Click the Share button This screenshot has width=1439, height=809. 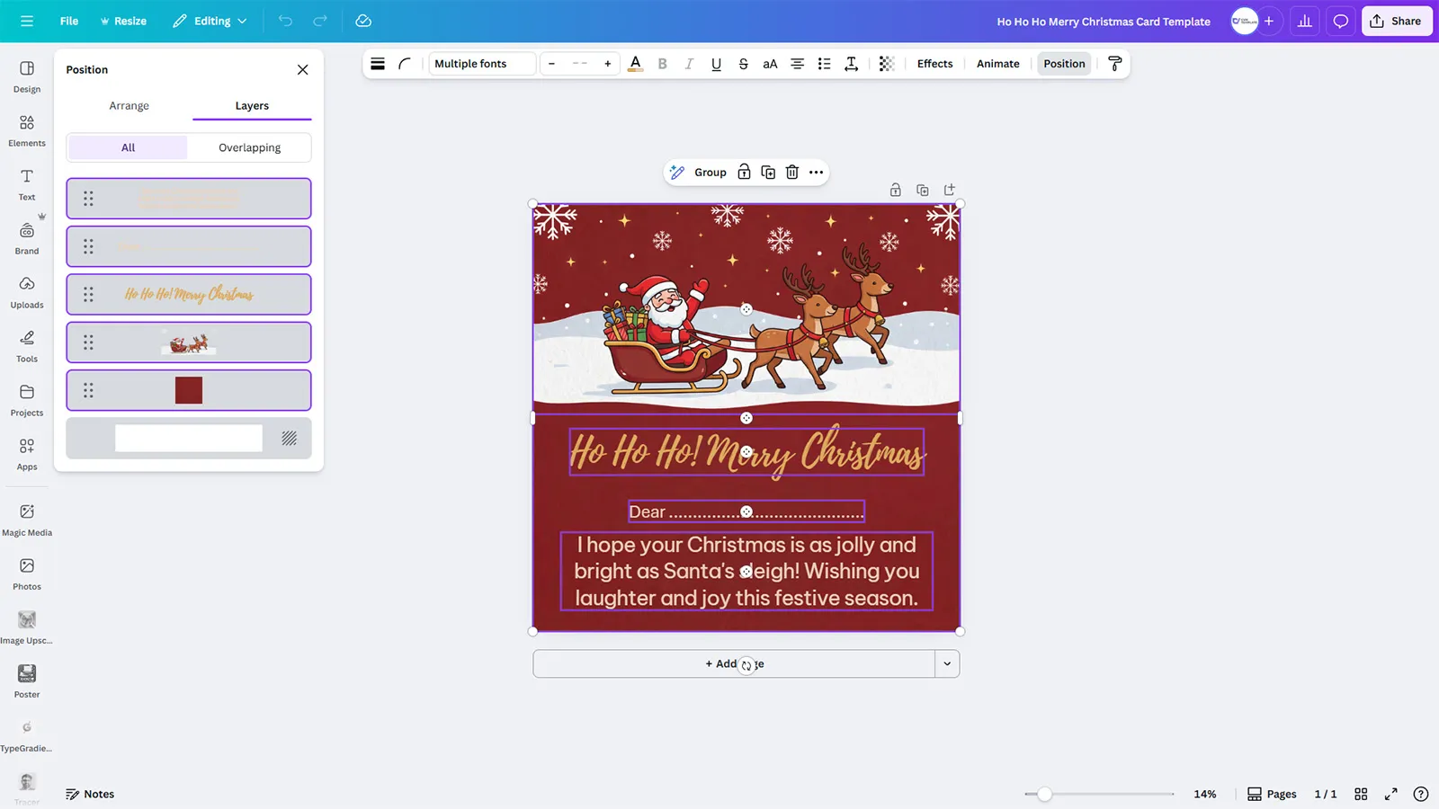tap(1397, 21)
